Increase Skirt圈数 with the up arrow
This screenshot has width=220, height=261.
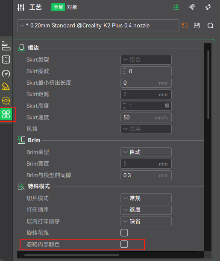tap(124, 69)
